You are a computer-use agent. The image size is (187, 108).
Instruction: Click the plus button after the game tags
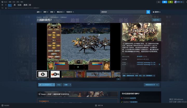(x=154, y=76)
